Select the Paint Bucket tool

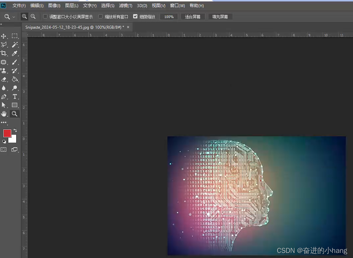click(x=15, y=79)
